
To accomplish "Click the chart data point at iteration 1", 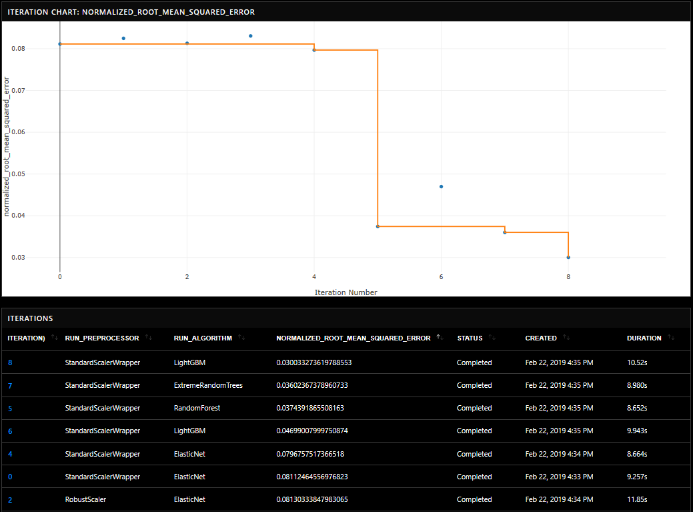I will click(x=123, y=39).
